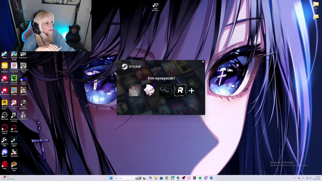Screen dimensions: 322x181
Task: Expand the system tray hidden icons chevron
Action: pyautogui.click(x=295, y=178)
